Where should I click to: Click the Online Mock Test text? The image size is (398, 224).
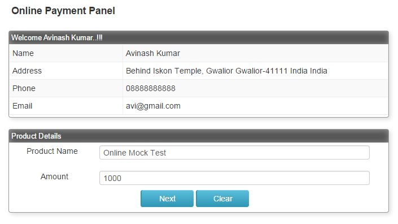pyautogui.click(x=134, y=153)
